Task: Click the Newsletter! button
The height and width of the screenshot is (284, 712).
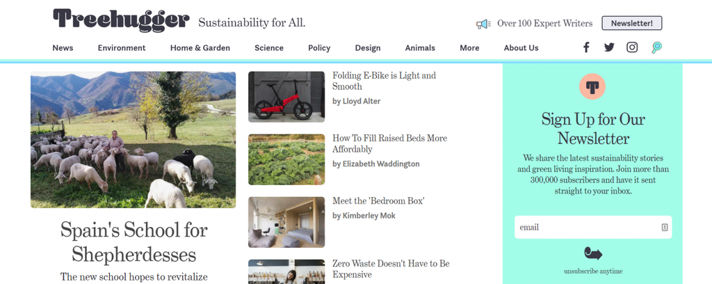Action: [x=631, y=23]
